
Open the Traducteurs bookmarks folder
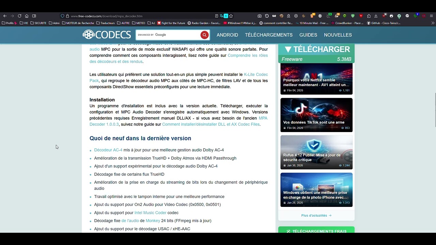point(106,23)
